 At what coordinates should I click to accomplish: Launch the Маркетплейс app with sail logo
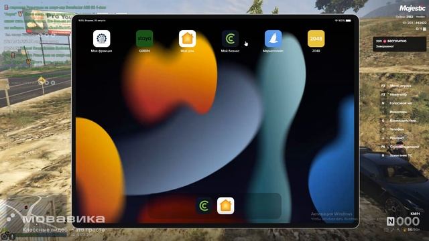[x=273, y=39]
